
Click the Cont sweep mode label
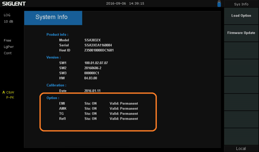(8, 53)
